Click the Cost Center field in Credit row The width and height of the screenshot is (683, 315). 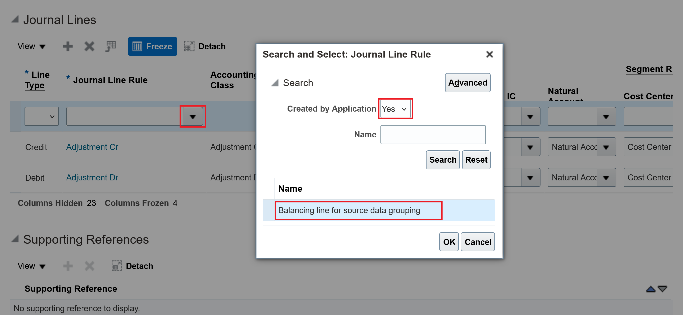click(x=648, y=147)
